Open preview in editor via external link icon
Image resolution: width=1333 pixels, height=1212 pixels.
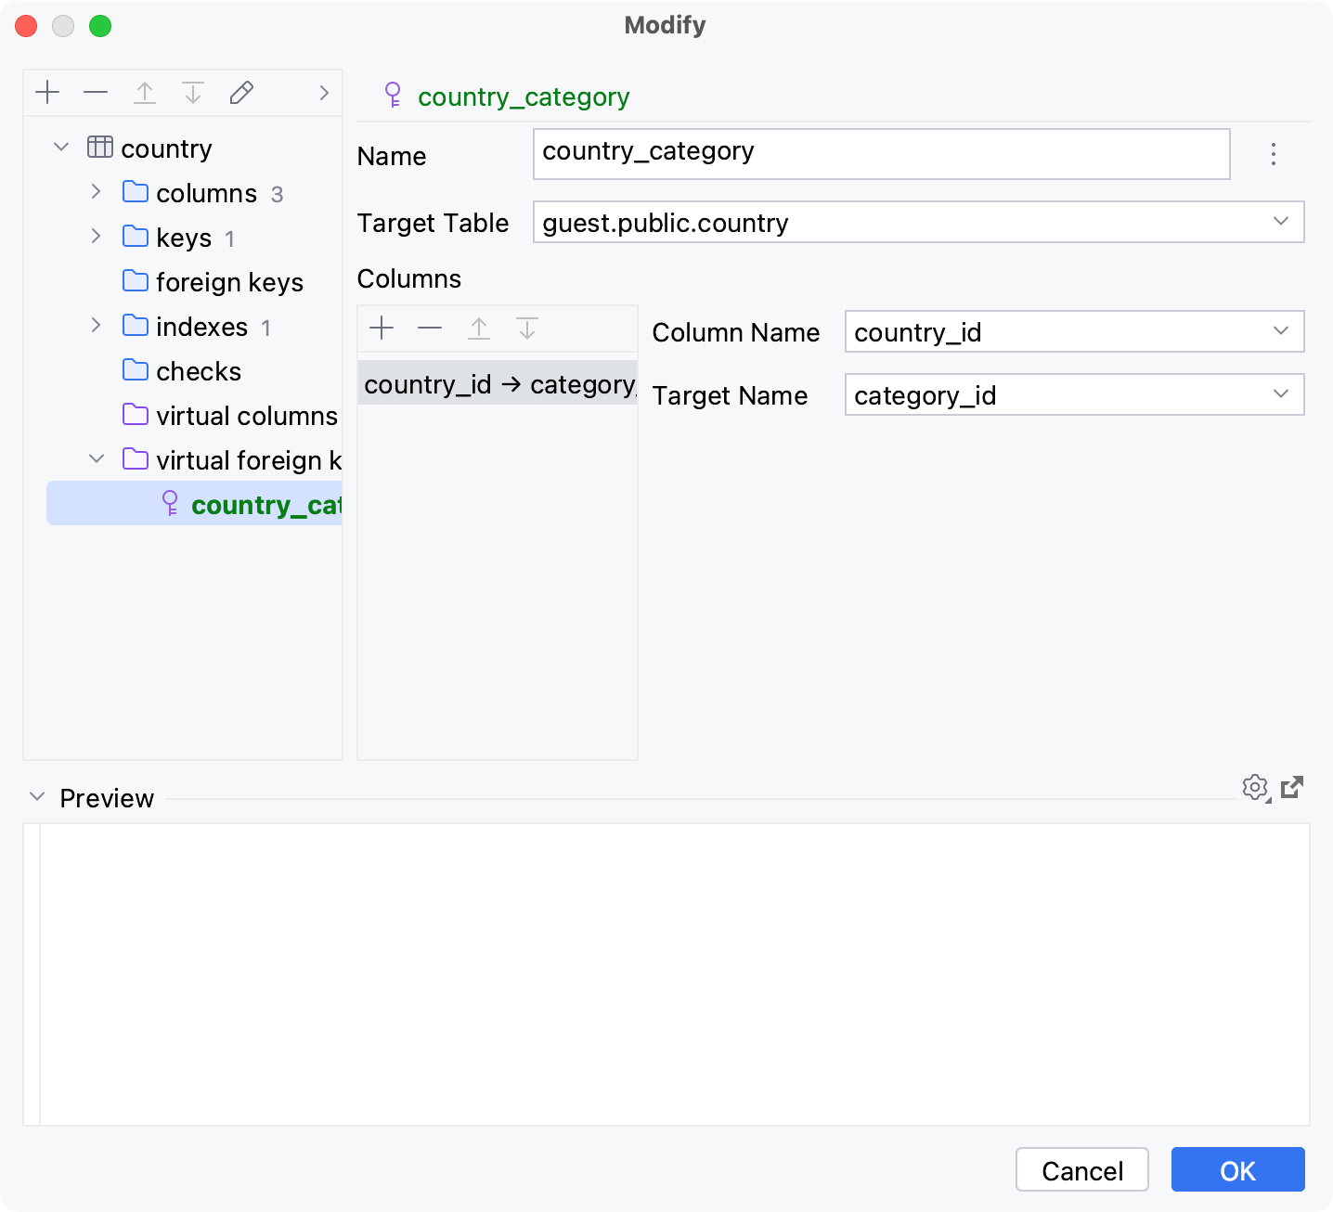(1293, 787)
